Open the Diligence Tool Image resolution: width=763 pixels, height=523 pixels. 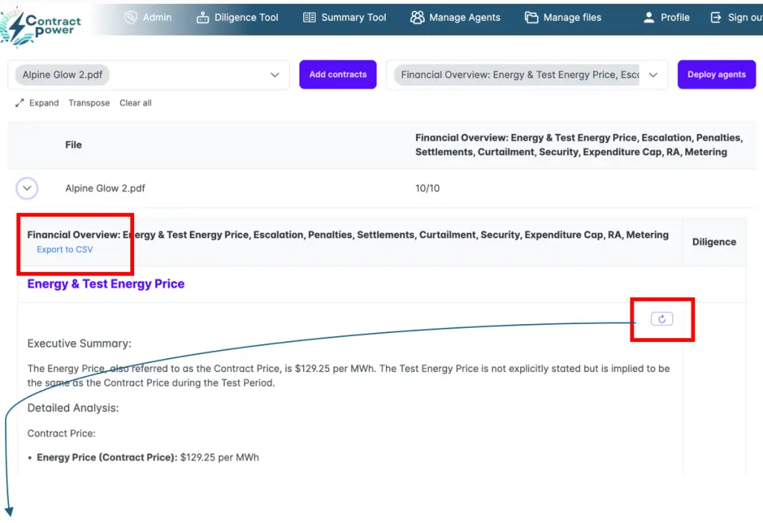[237, 17]
